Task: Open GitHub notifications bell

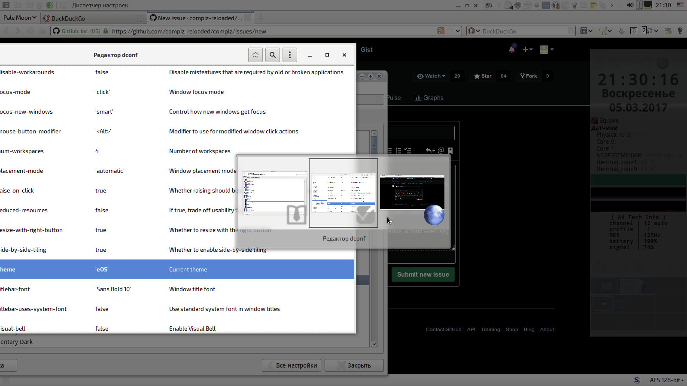Action: (x=512, y=49)
